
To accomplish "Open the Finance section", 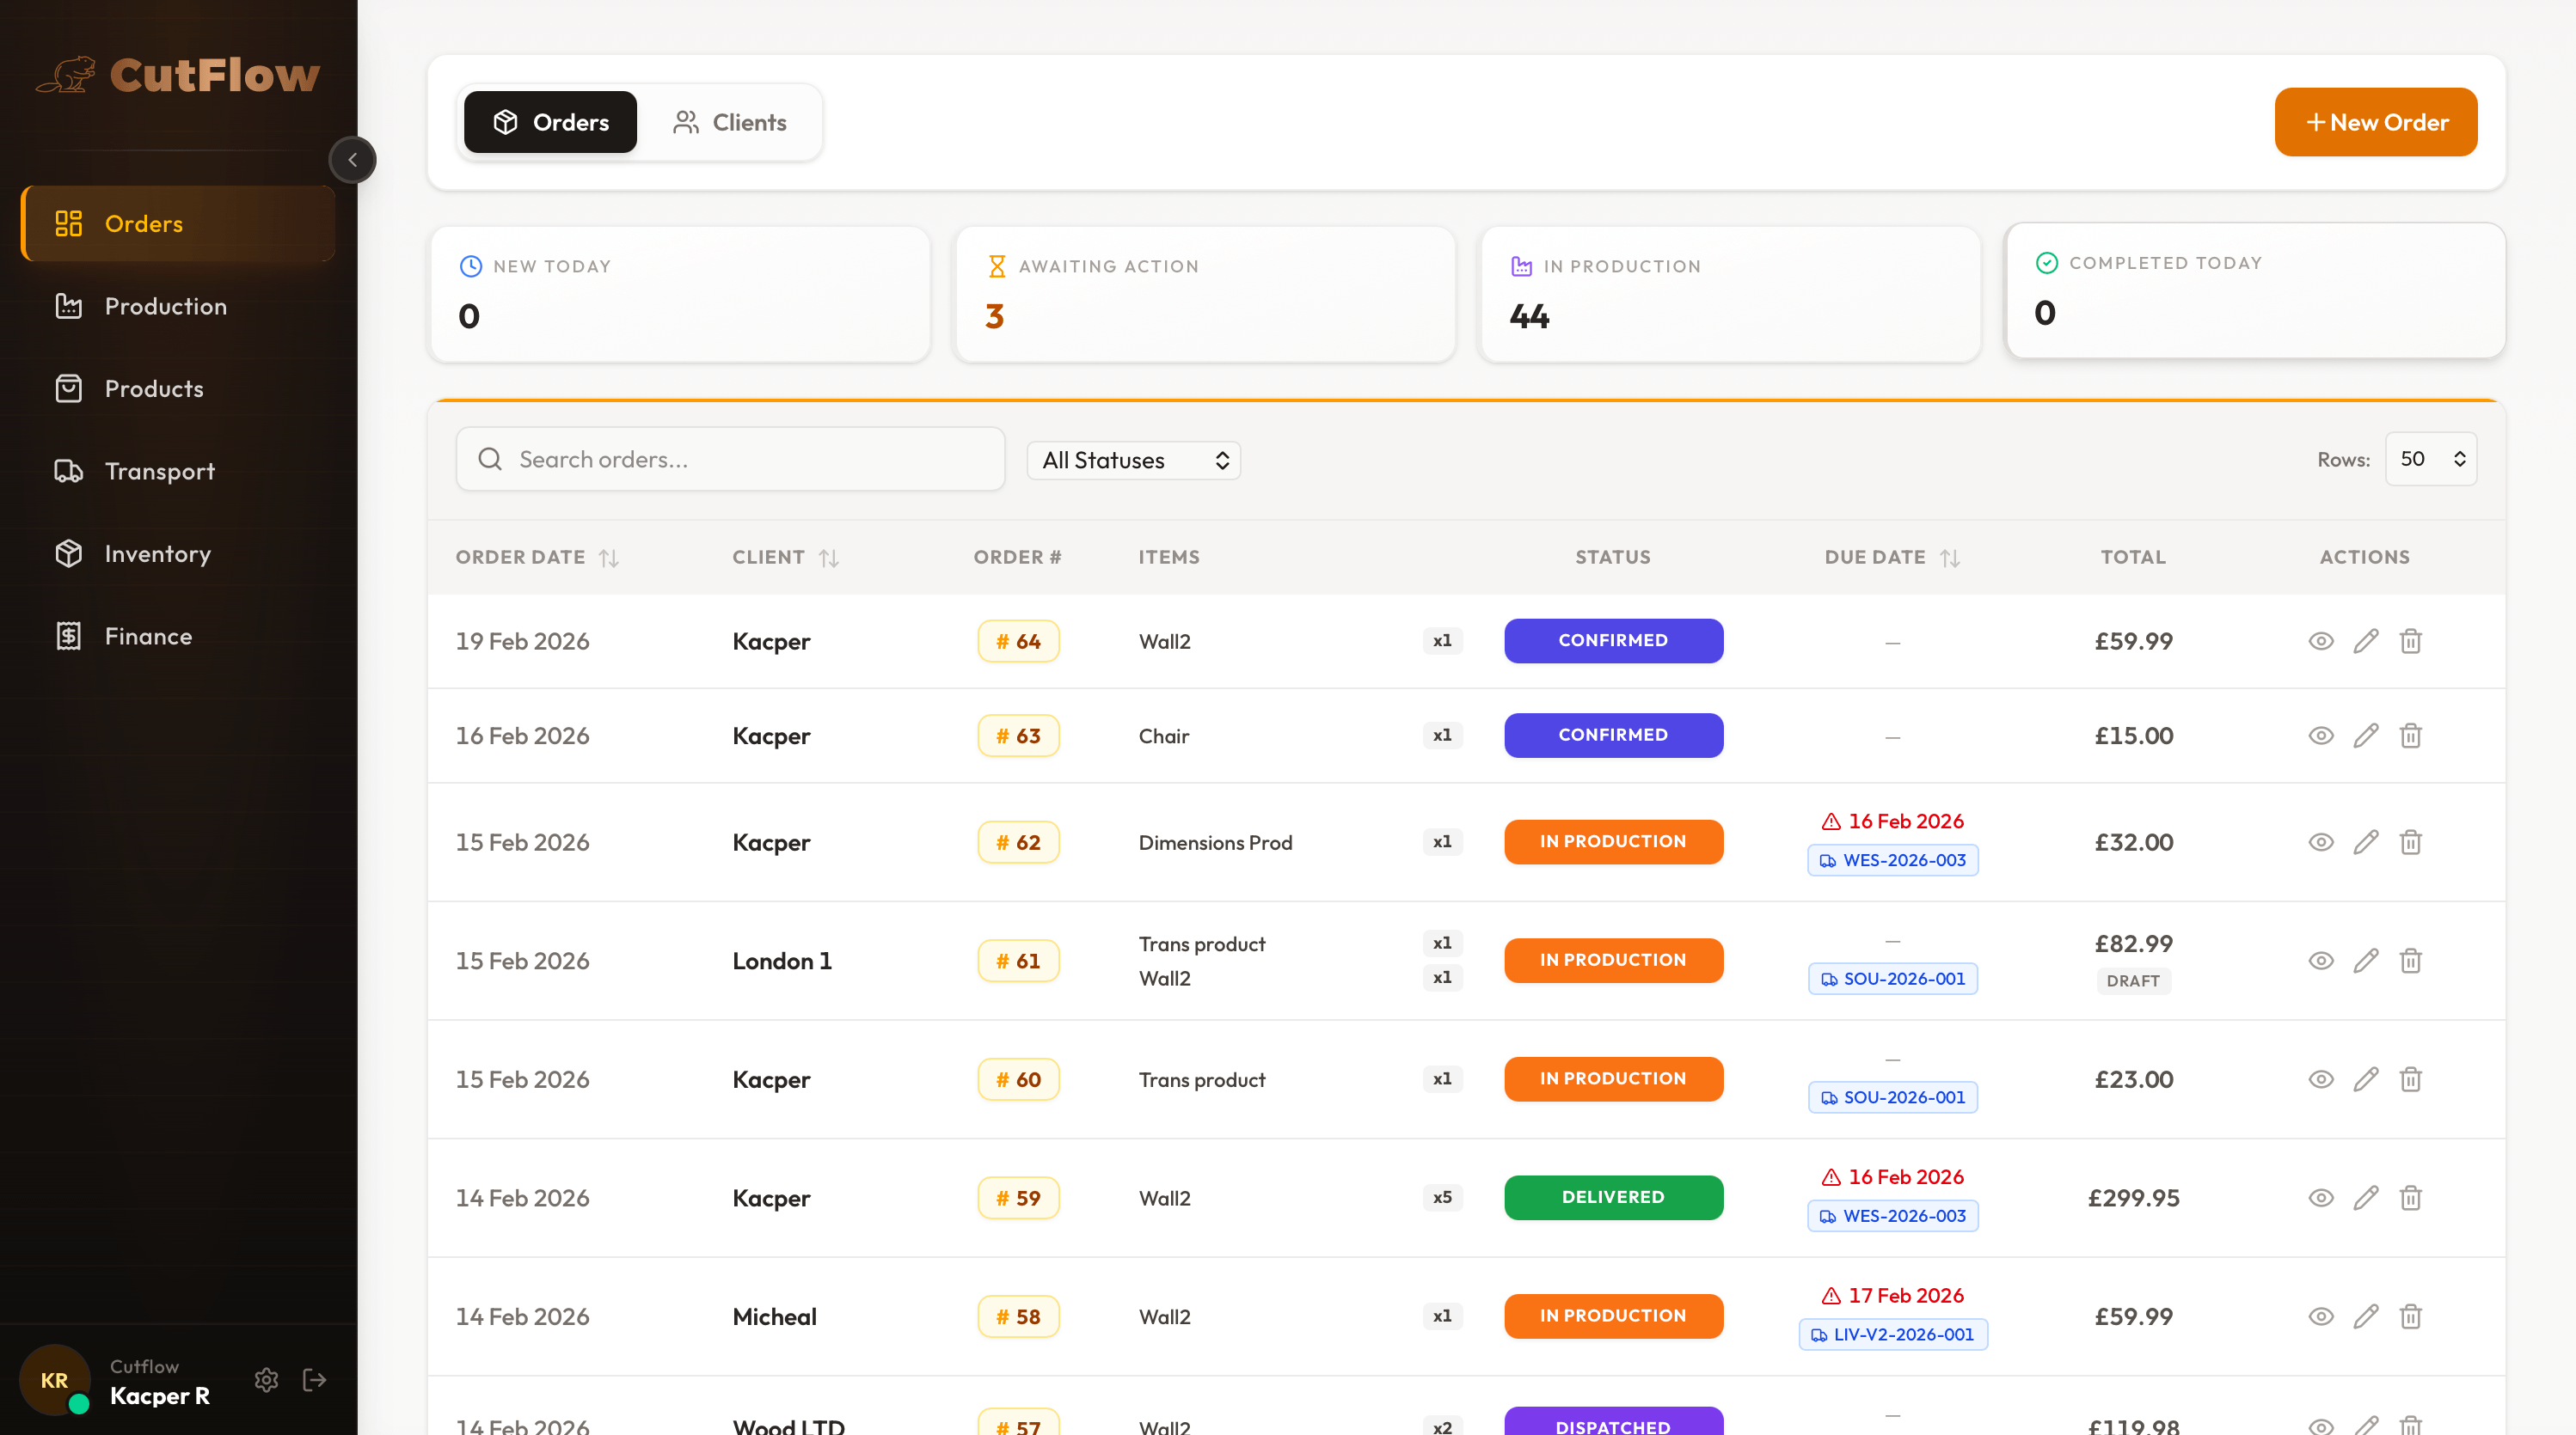I will (x=148, y=636).
